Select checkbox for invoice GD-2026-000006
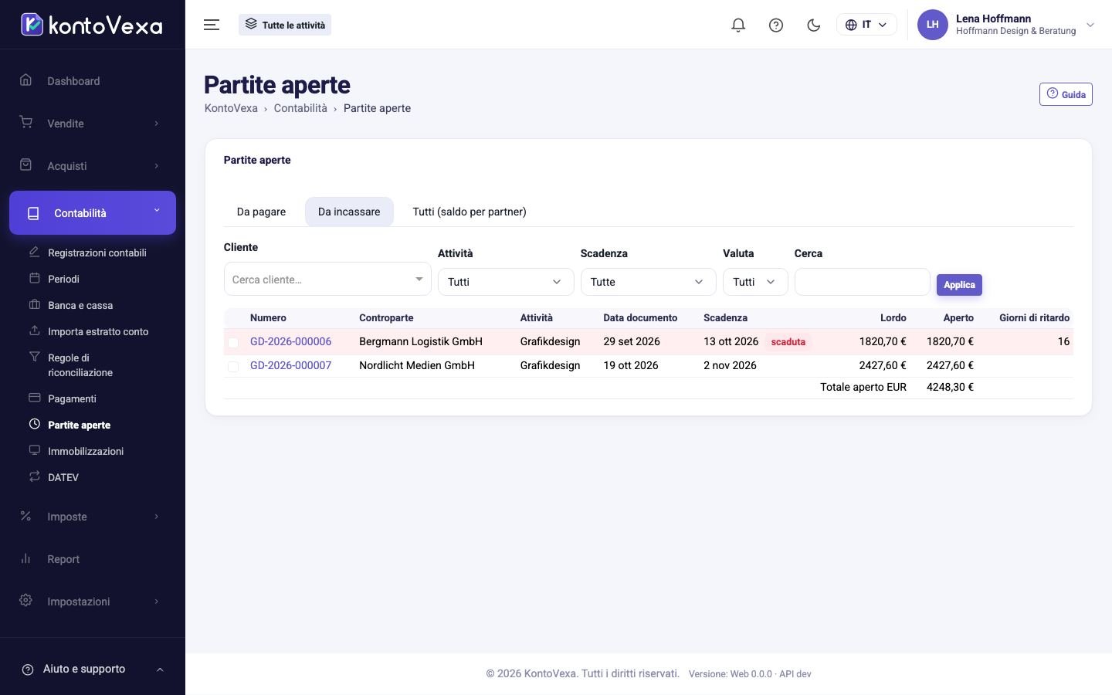Viewport: 1112px width, 695px height. coord(233,342)
